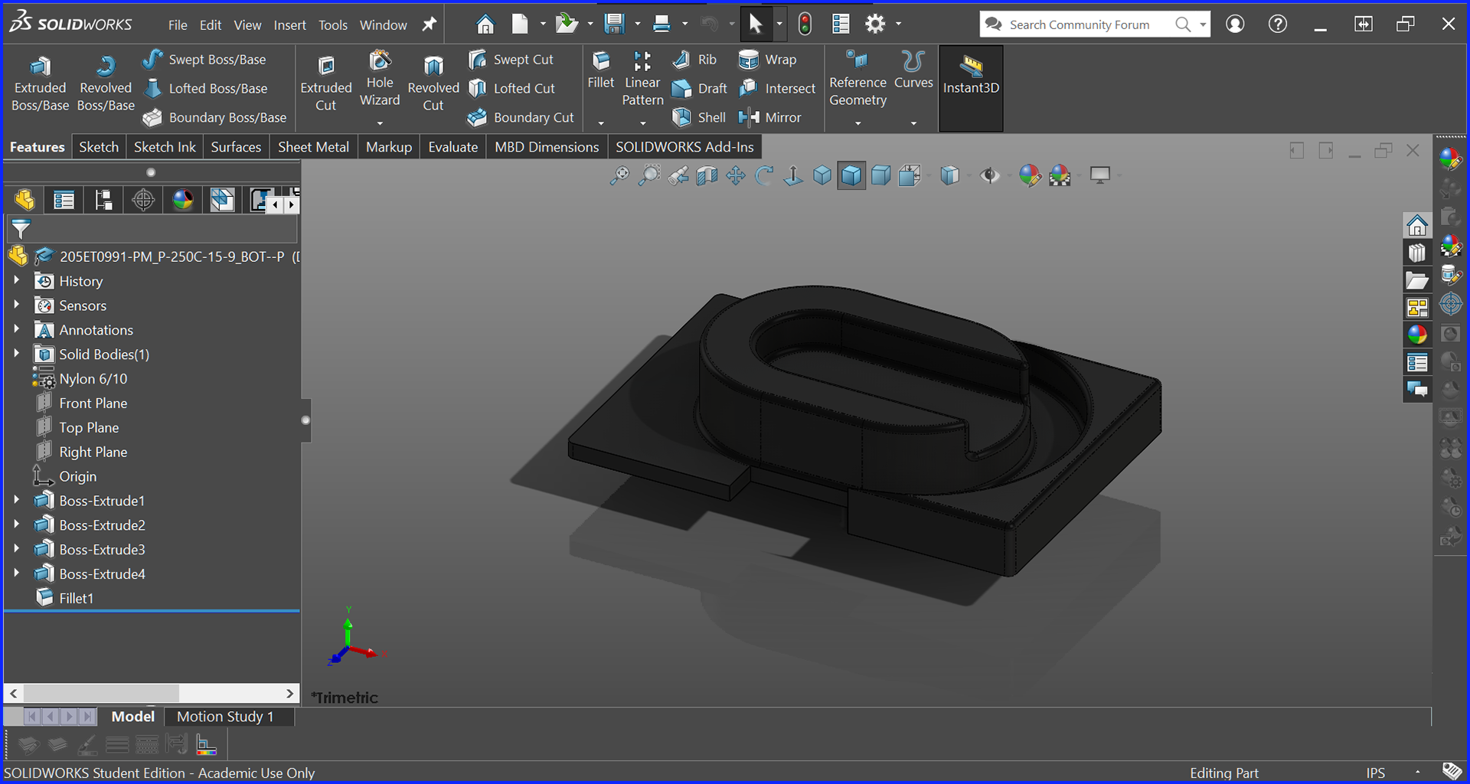Image resolution: width=1470 pixels, height=784 pixels.
Task: Click the Draft feature tool
Action: pos(699,88)
